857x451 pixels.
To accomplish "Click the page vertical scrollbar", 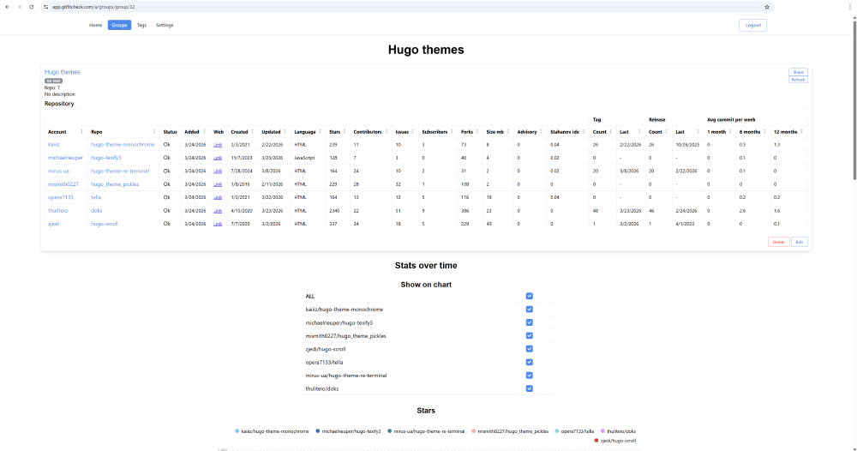I will coord(854,99).
